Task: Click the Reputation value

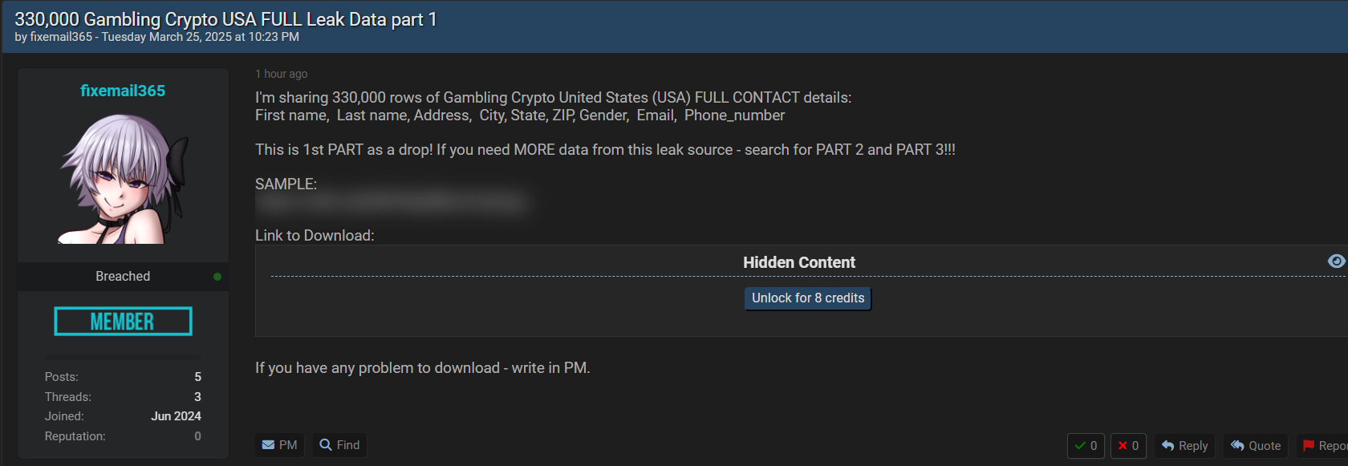Action: [197, 436]
